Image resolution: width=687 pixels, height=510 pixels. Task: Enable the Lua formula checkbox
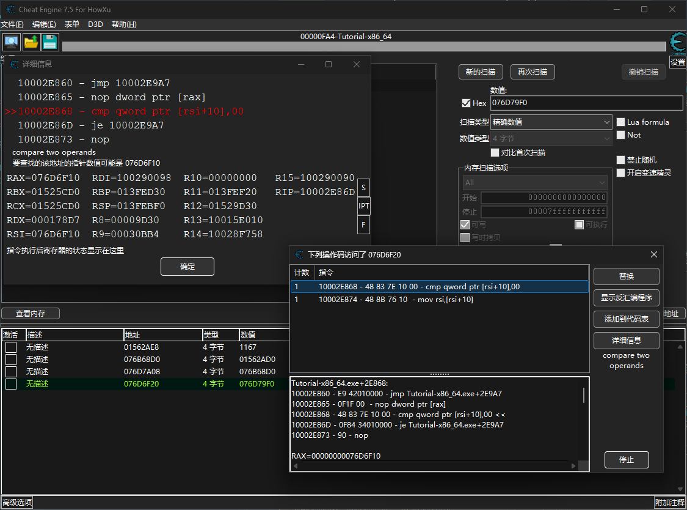point(621,122)
